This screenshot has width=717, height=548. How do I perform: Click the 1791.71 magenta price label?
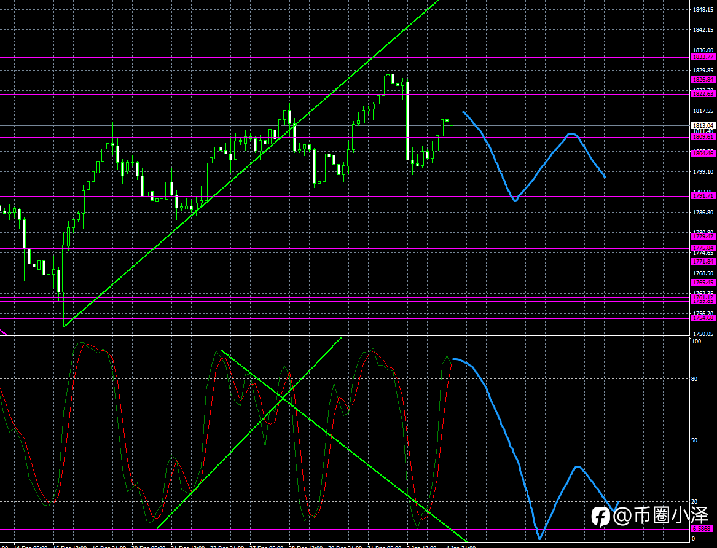[x=703, y=196]
